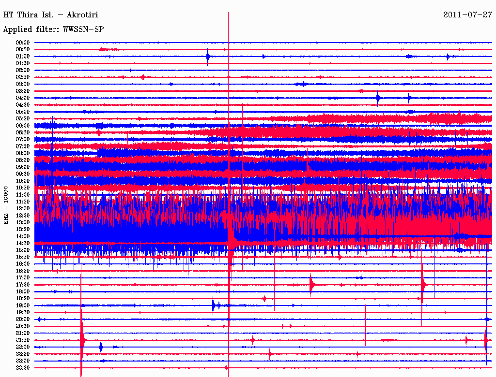
Task: Select the 07:00 time label
Action: 23,140
